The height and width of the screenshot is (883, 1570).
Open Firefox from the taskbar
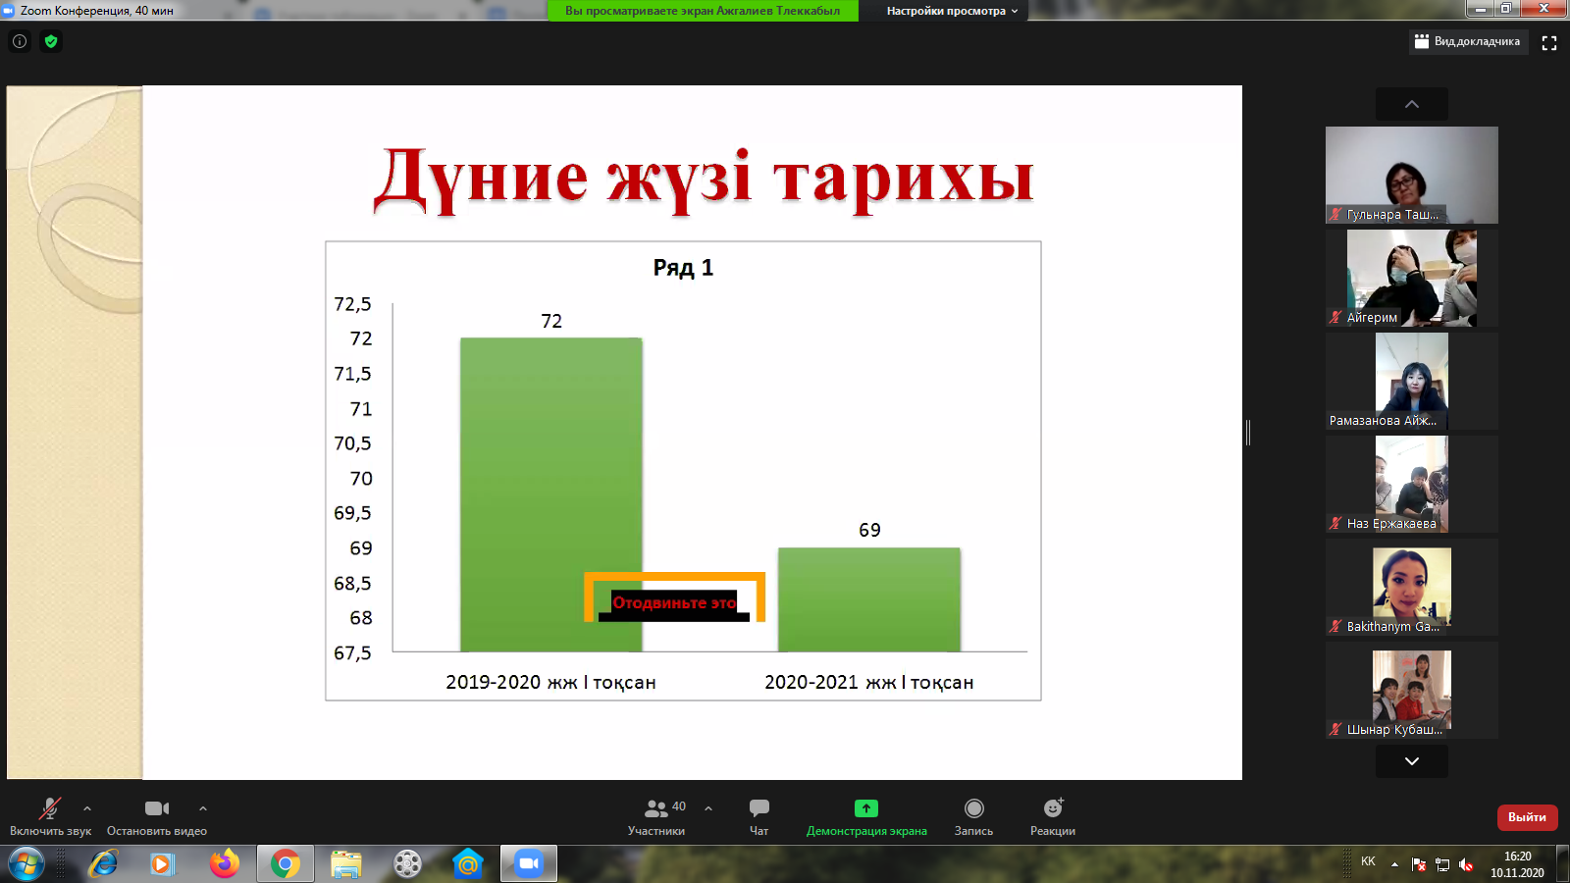tap(224, 863)
